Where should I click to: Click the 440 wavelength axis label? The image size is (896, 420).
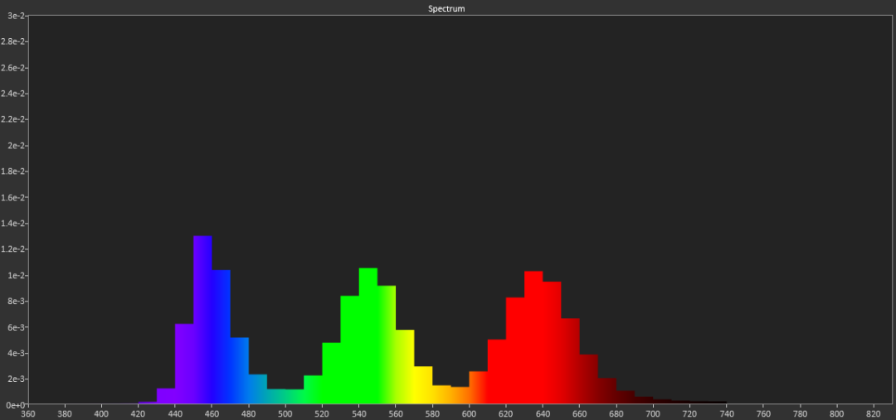coord(175,413)
